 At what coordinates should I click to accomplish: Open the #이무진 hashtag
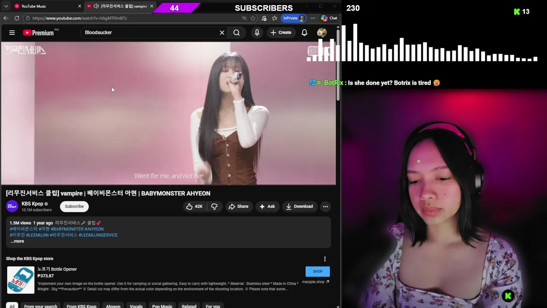[x=17, y=235]
